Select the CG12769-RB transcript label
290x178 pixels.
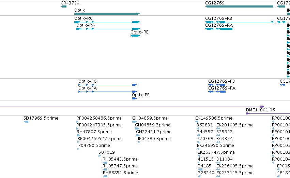pos(219,18)
